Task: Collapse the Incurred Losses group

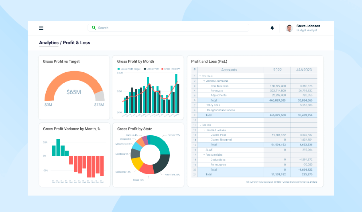Action: click(x=204, y=130)
